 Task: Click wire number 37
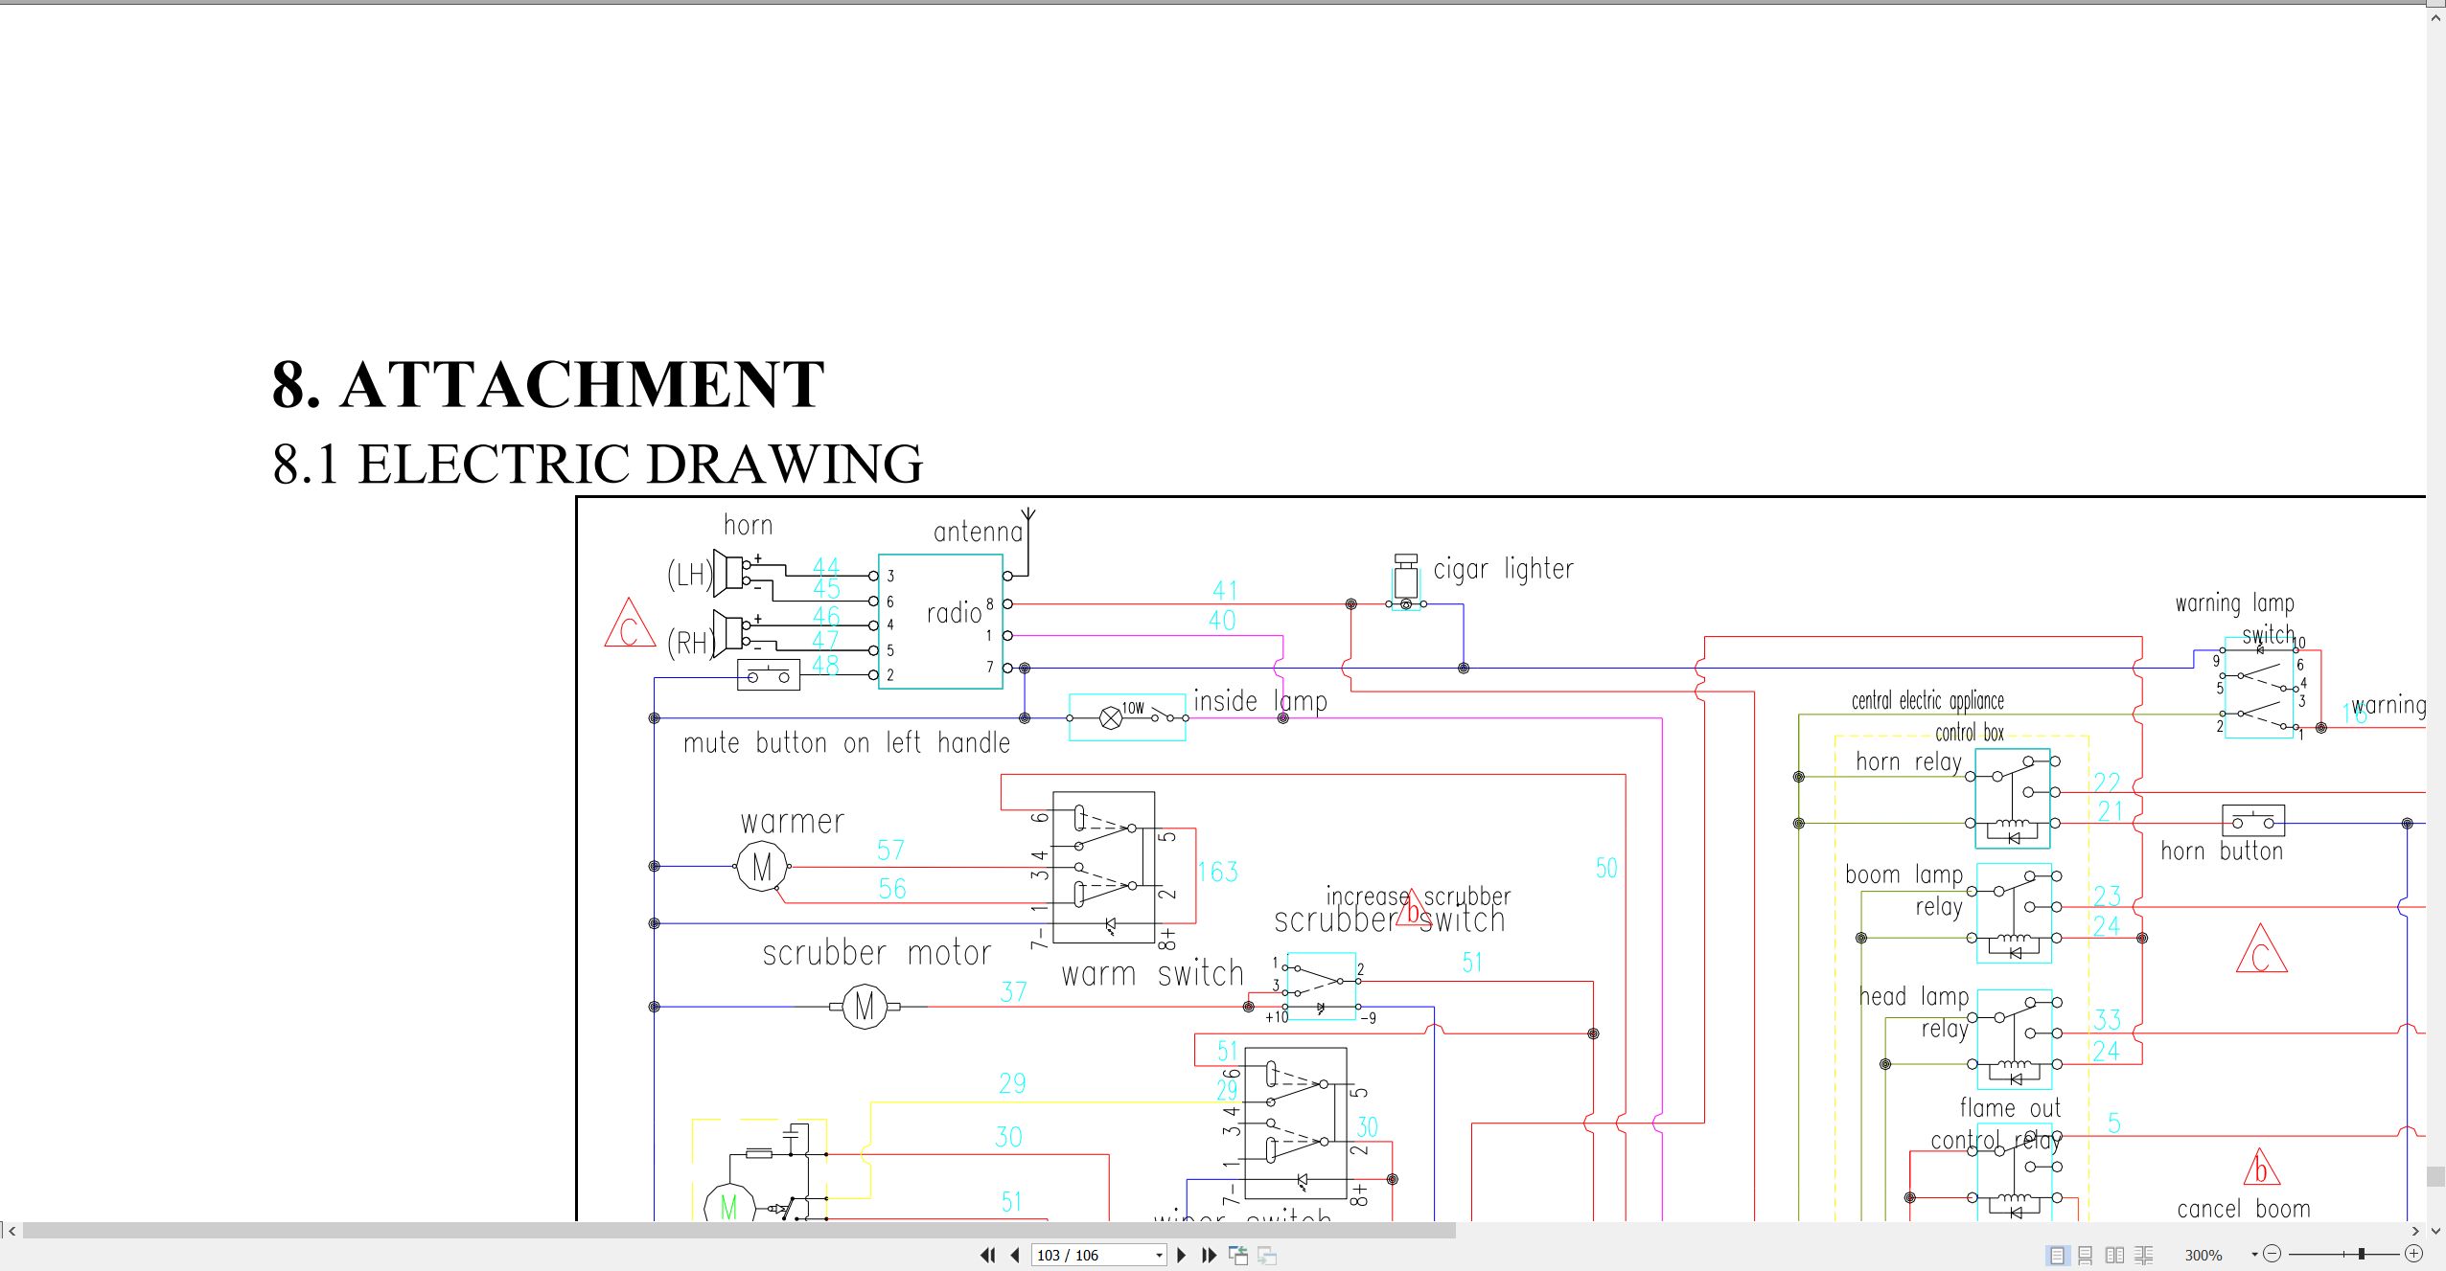pos(1013,991)
